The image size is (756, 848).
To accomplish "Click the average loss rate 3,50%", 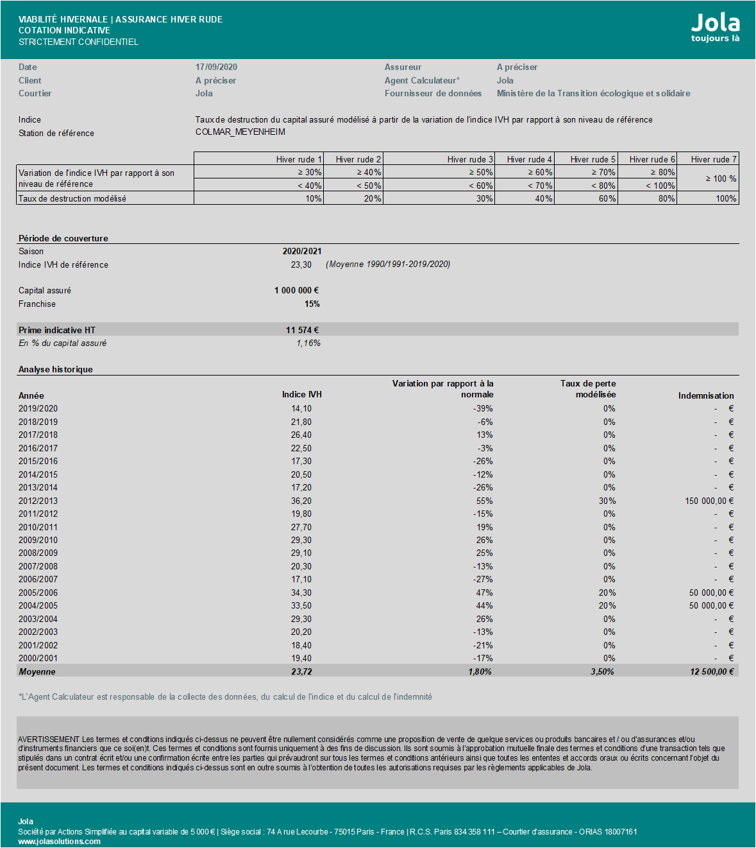I will click(602, 671).
